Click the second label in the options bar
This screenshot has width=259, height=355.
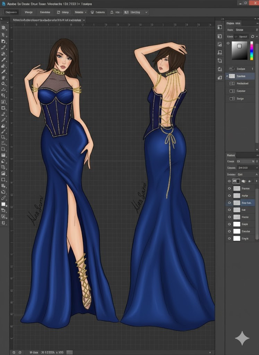[x=28, y=12]
